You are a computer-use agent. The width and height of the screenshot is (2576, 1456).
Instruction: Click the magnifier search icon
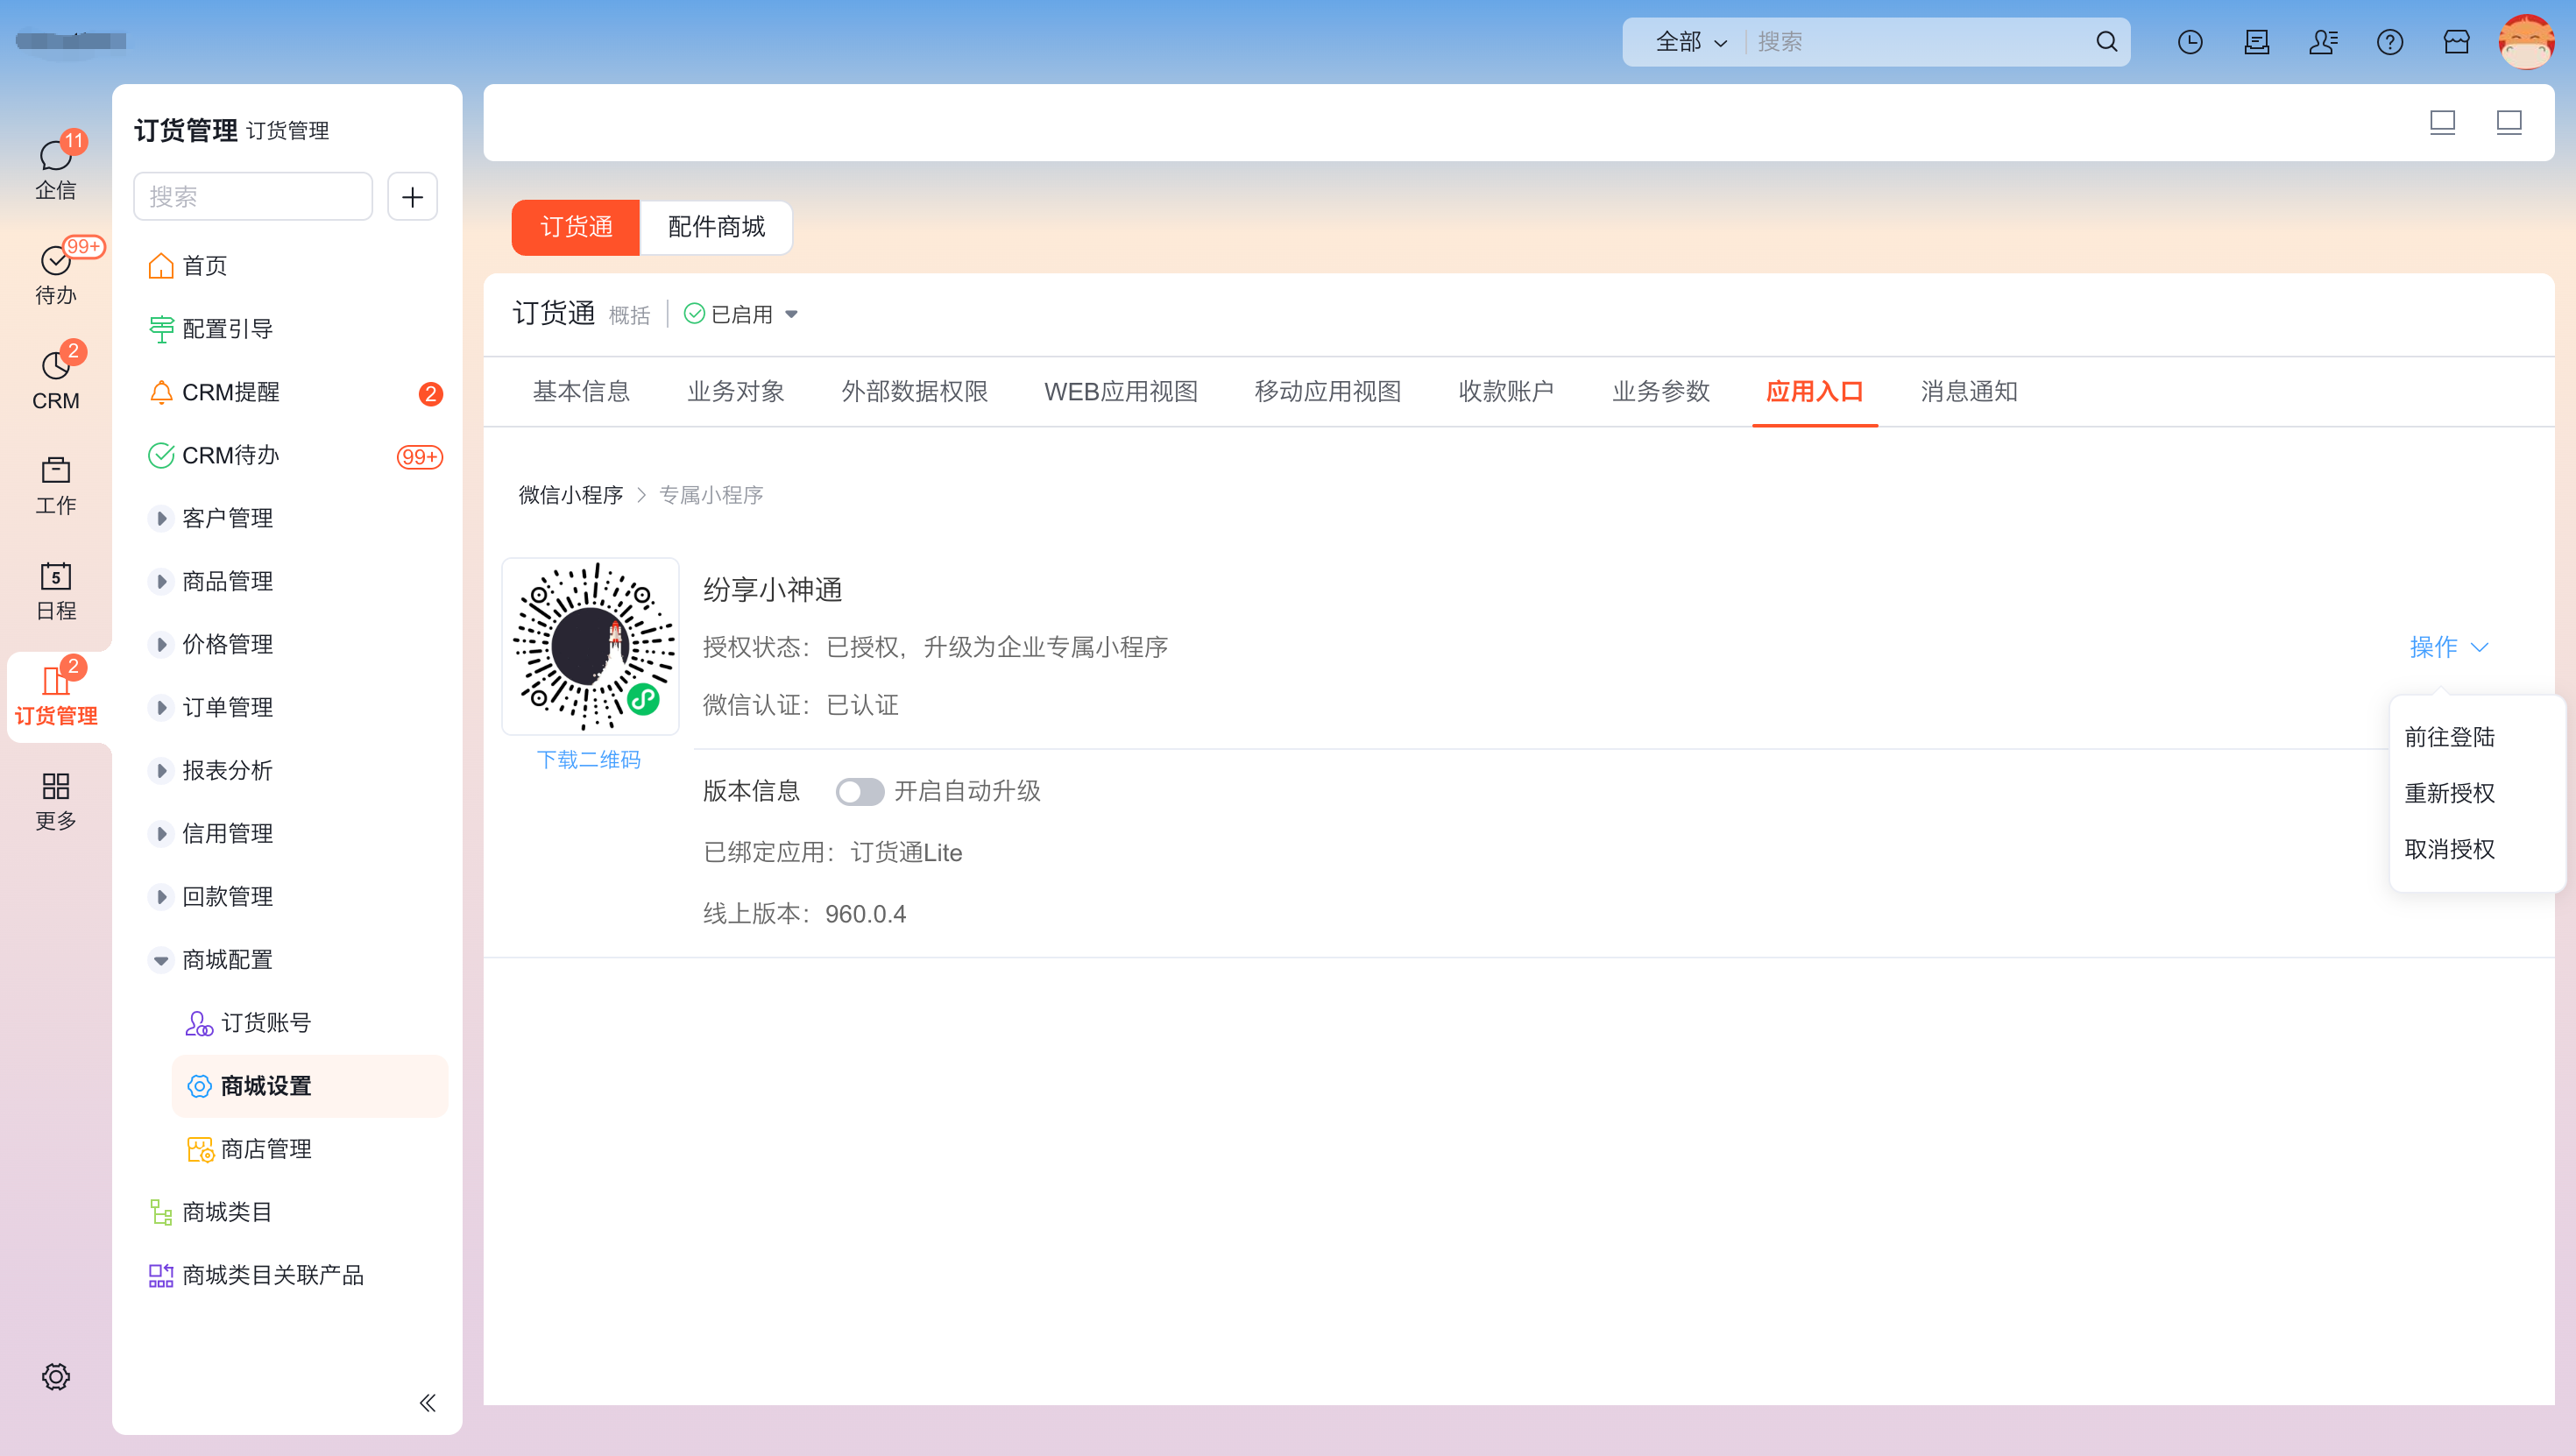point(2106,42)
